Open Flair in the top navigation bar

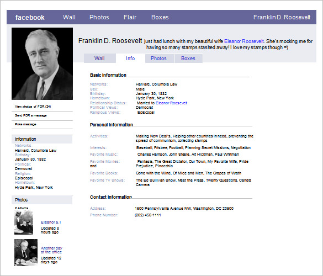[130, 17]
